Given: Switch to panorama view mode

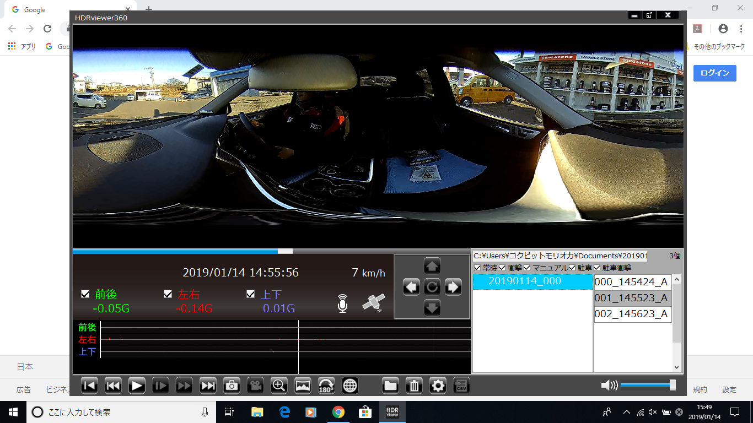Looking at the screenshot, I should (303, 386).
